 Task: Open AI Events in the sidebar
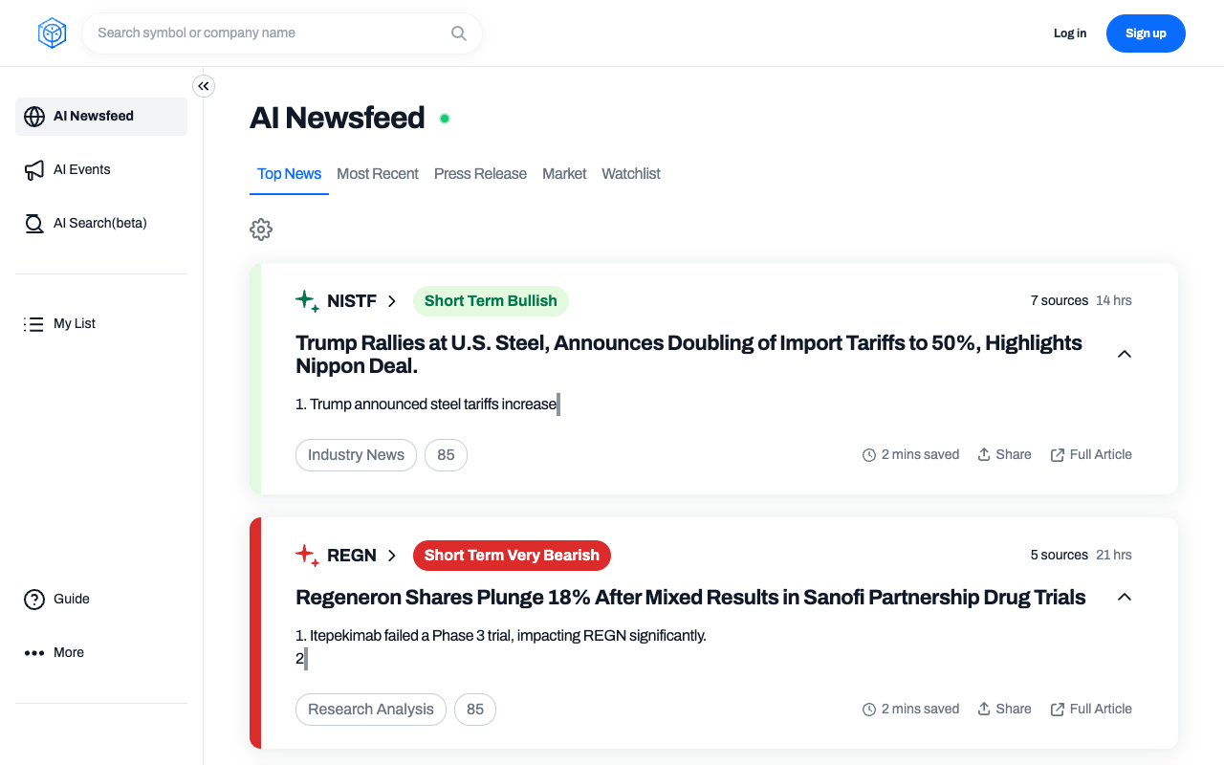pos(101,170)
